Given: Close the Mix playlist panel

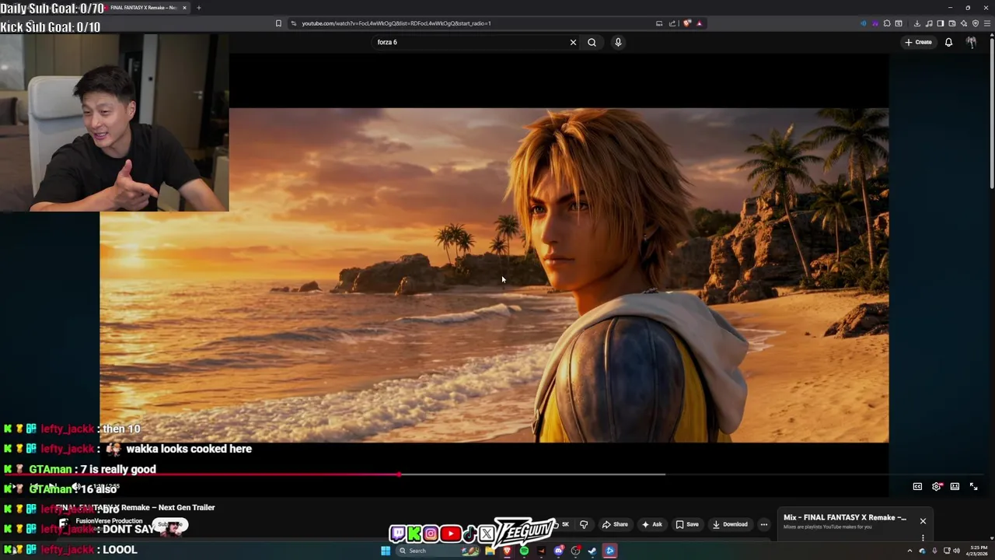Looking at the screenshot, I should pos(923,521).
